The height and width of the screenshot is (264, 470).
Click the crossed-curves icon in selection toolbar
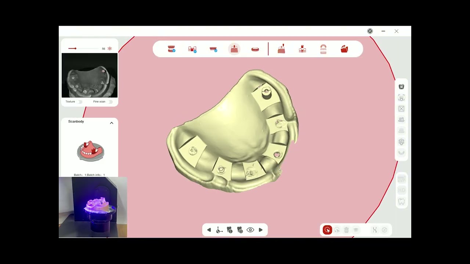tap(375, 230)
